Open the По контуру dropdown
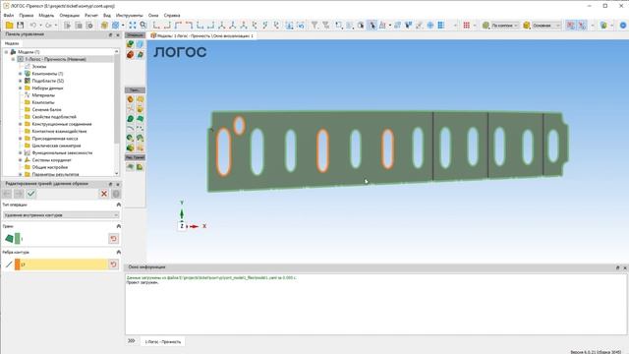This screenshot has width=629, height=354. point(504,26)
